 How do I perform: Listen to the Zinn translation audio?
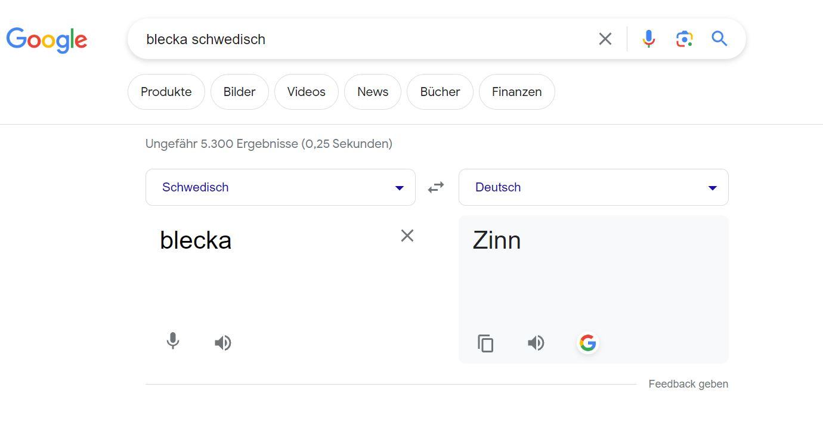click(x=536, y=343)
